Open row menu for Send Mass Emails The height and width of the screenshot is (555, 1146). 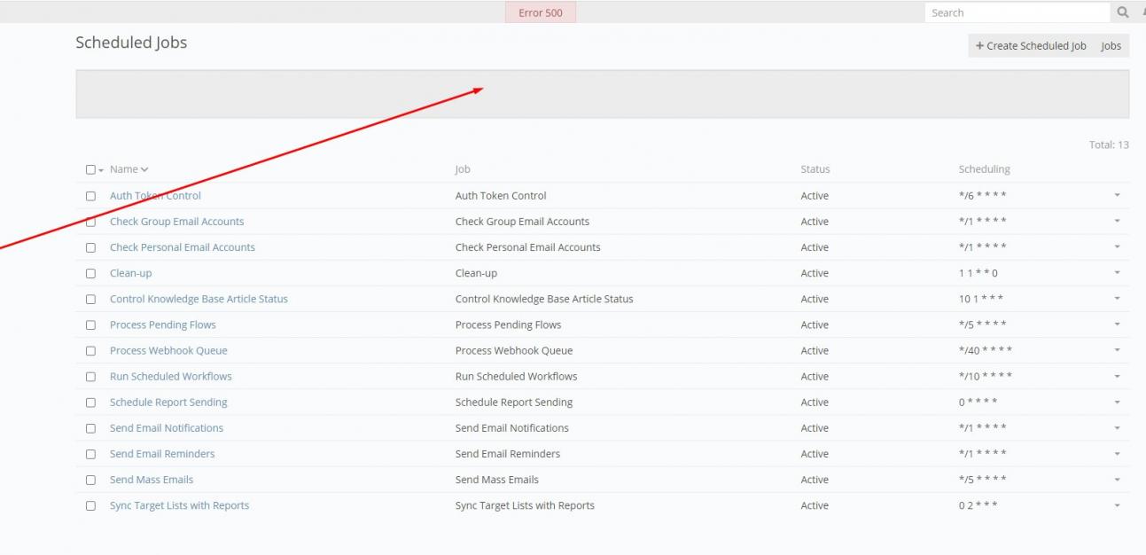tap(1117, 480)
